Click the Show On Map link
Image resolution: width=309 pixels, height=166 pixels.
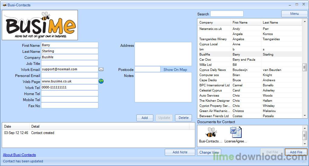point(175,70)
